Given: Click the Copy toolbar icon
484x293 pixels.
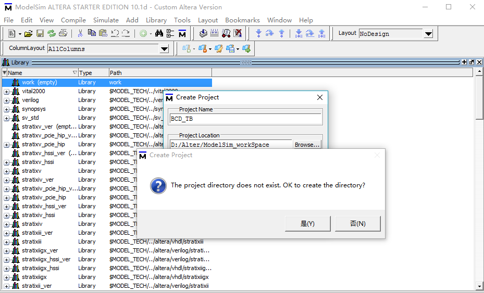Looking at the screenshot, I should tap(92, 33).
